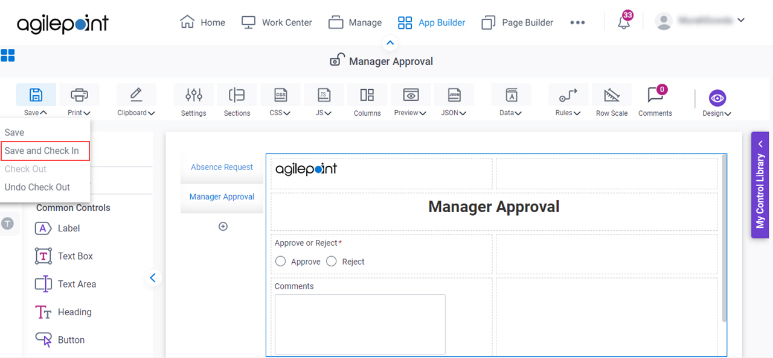The height and width of the screenshot is (358, 773).
Task: Click the Save disk icon in toolbar
Action: (x=36, y=95)
